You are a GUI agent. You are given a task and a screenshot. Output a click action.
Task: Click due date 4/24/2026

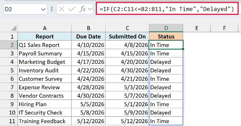pos(88,79)
